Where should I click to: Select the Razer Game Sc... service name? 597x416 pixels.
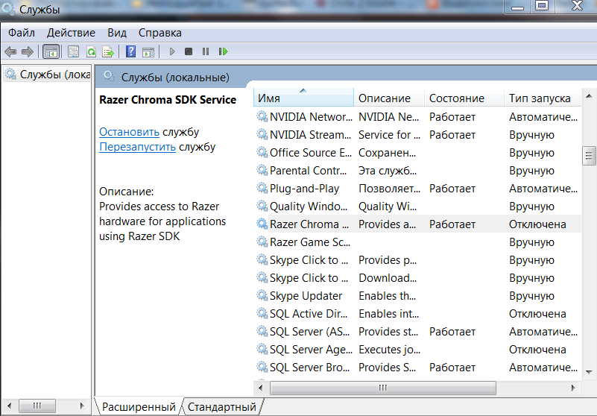pyautogui.click(x=310, y=242)
